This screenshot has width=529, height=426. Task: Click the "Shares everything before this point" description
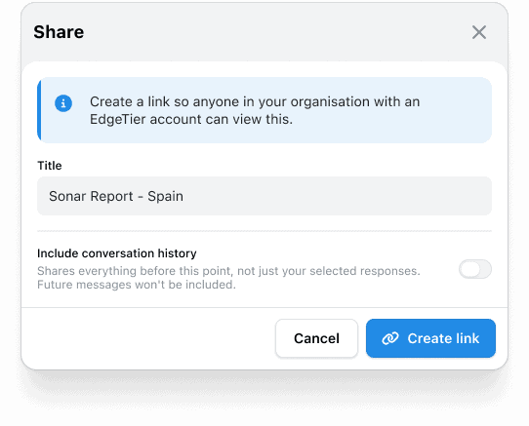tap(228, 278)
